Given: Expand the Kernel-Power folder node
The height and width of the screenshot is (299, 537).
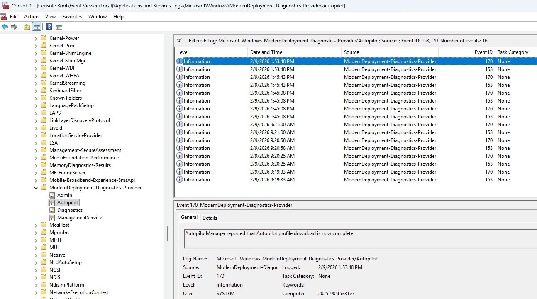Looking at the screenshot, I should tap(36, 38).
